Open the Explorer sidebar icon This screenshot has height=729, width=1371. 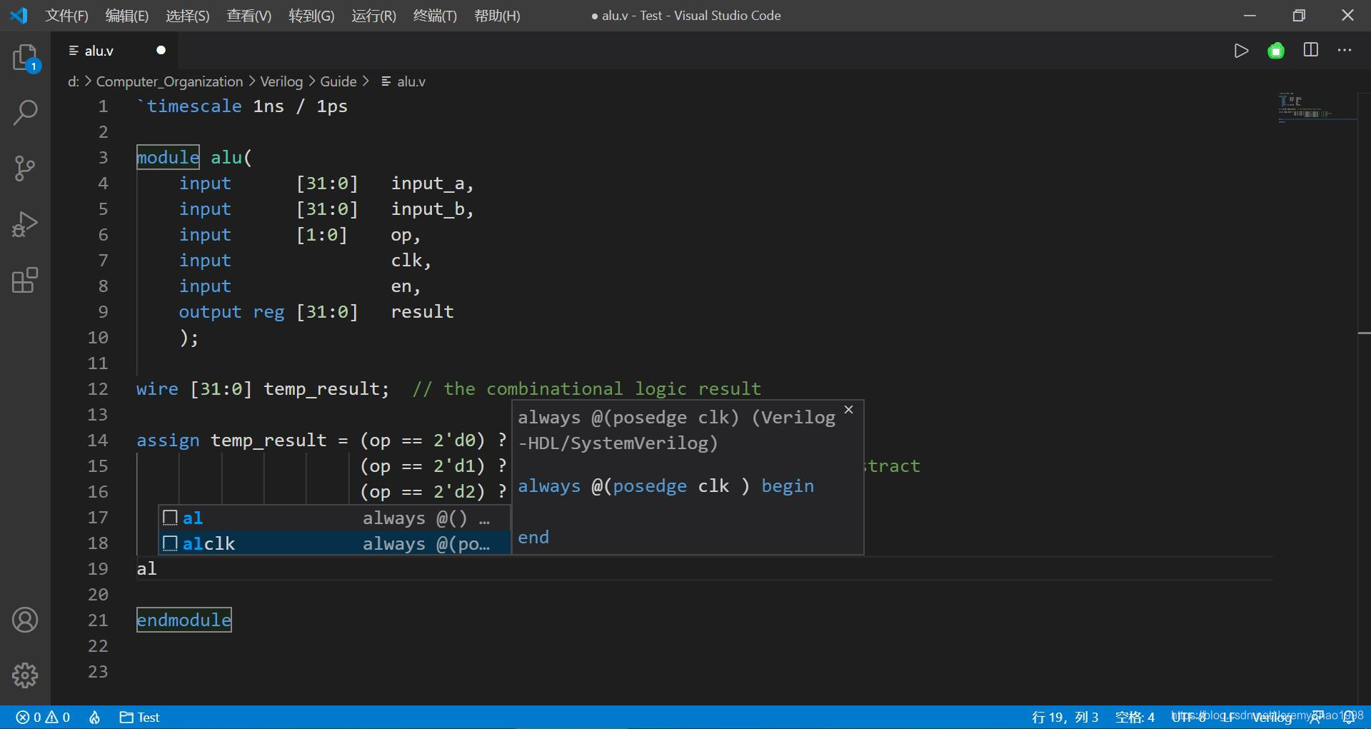pos(25,58)
